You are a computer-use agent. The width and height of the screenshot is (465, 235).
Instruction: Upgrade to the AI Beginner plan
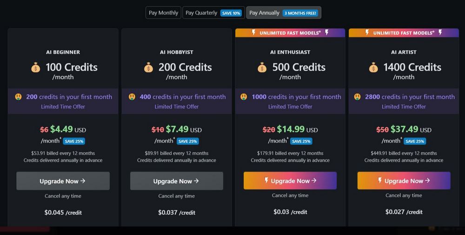coord(63,181)
